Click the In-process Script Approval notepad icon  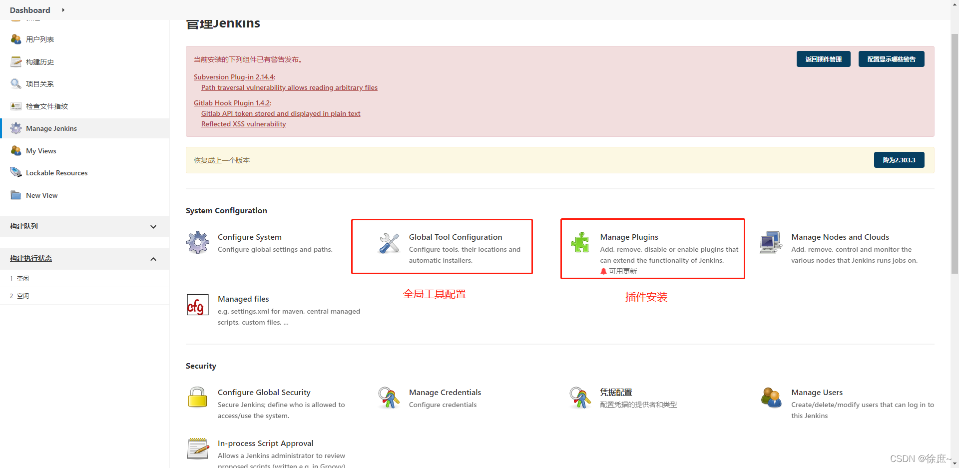coord(198,449)
